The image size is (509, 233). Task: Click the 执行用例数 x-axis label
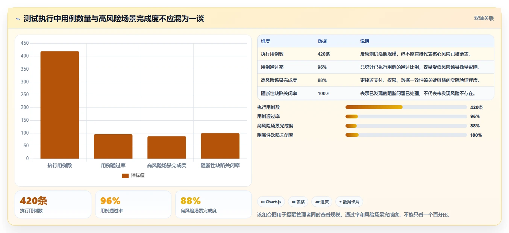point(60,165)
